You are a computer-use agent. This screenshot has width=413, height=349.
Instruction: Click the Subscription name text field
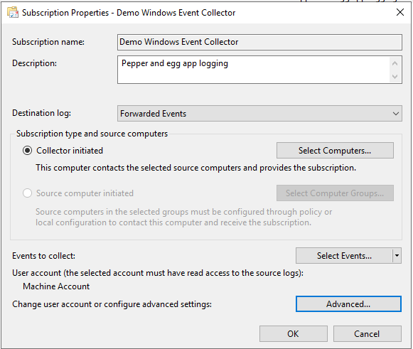point(259,42)
